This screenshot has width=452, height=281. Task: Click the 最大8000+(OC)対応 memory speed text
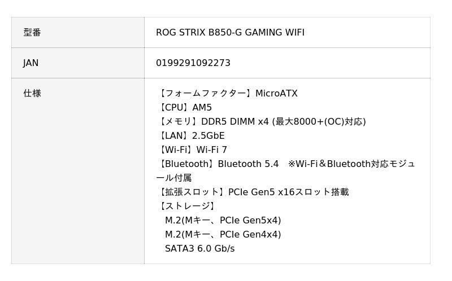point(319,122)
